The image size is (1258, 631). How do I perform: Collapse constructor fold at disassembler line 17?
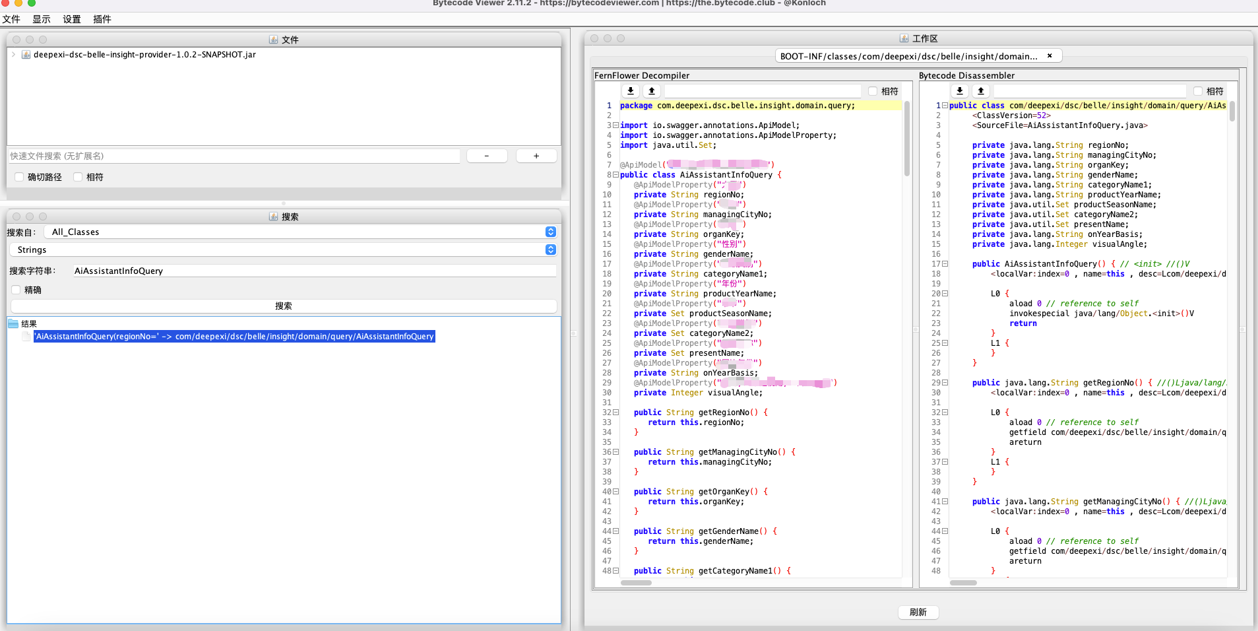tap(945, 264)
